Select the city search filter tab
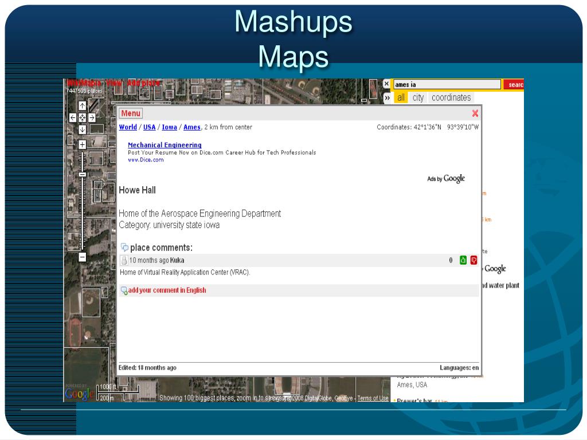587x440 pixels. pyautogui.click(x=418, y=97)
